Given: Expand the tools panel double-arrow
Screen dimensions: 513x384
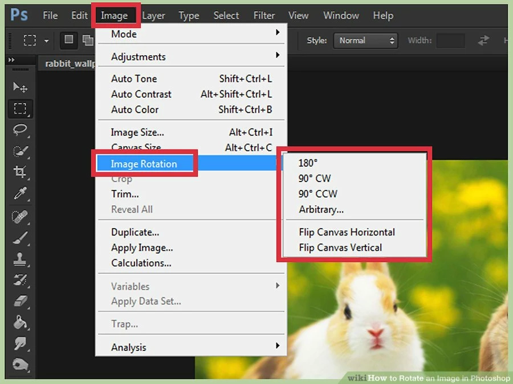Looking at the screenshot, I should pos(11,60).
